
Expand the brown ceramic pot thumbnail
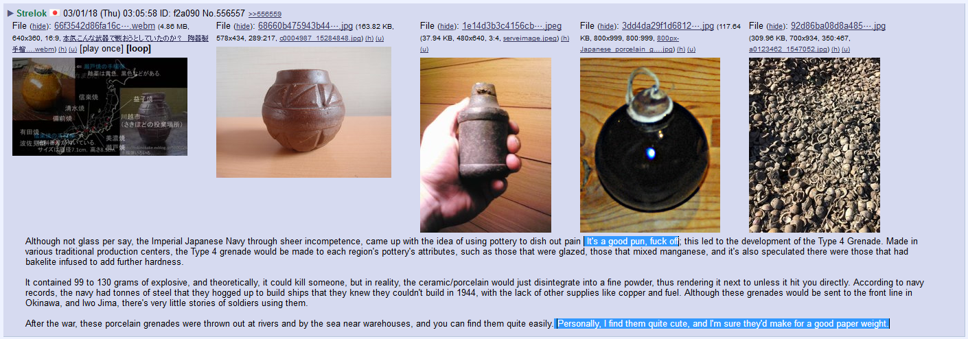[x=303, y=112]
